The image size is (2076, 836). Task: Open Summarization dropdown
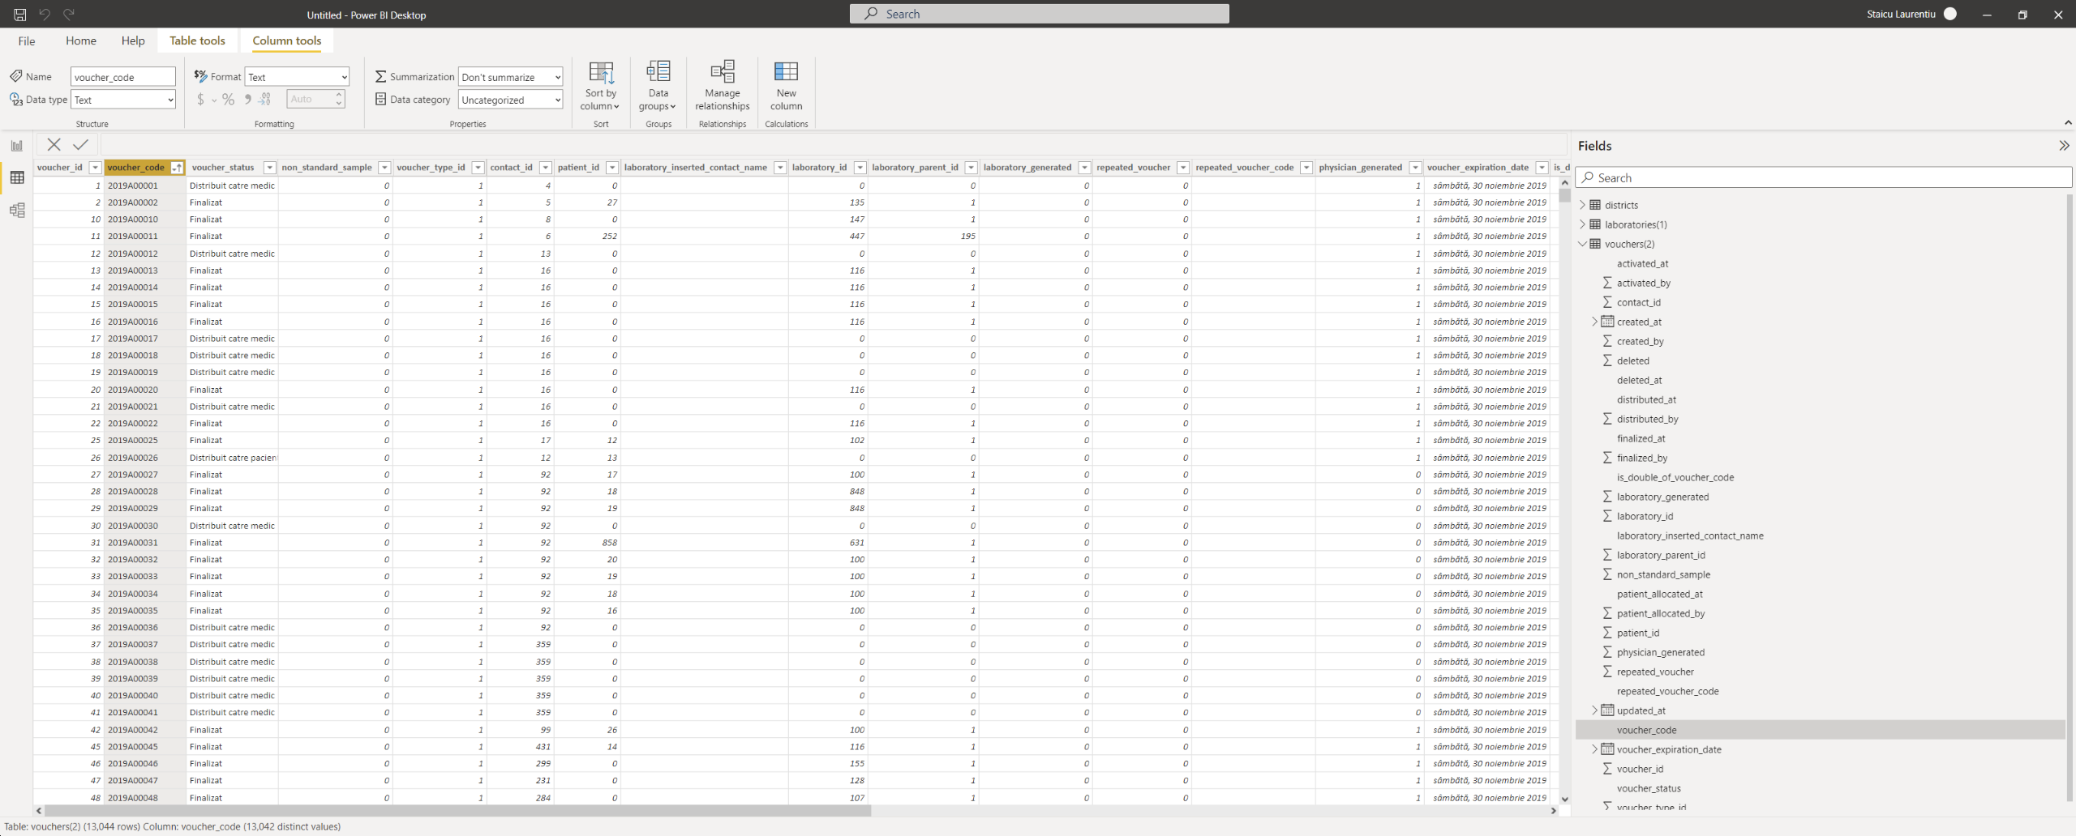[x=510, y=77]
